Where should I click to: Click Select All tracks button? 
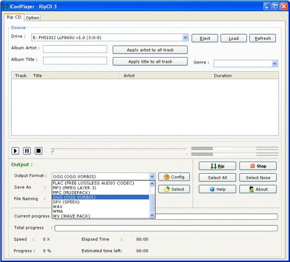tap(217, 178)
